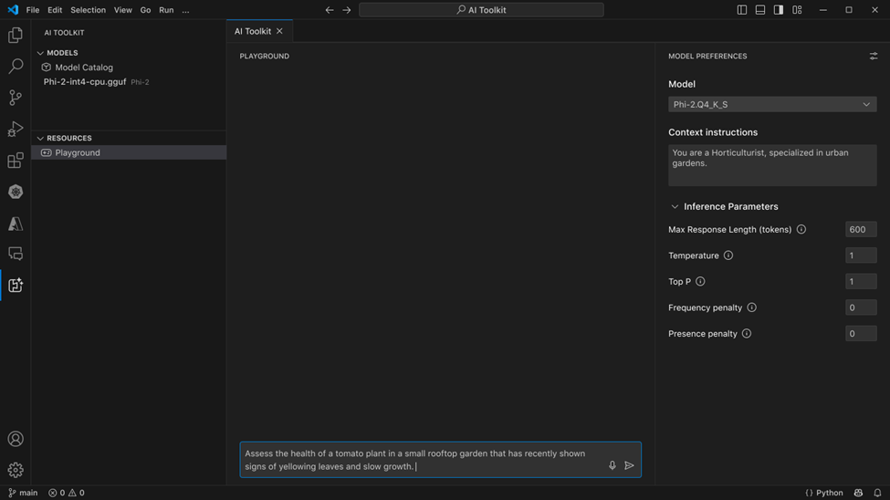Click the Top P value field

coord(861,282)
